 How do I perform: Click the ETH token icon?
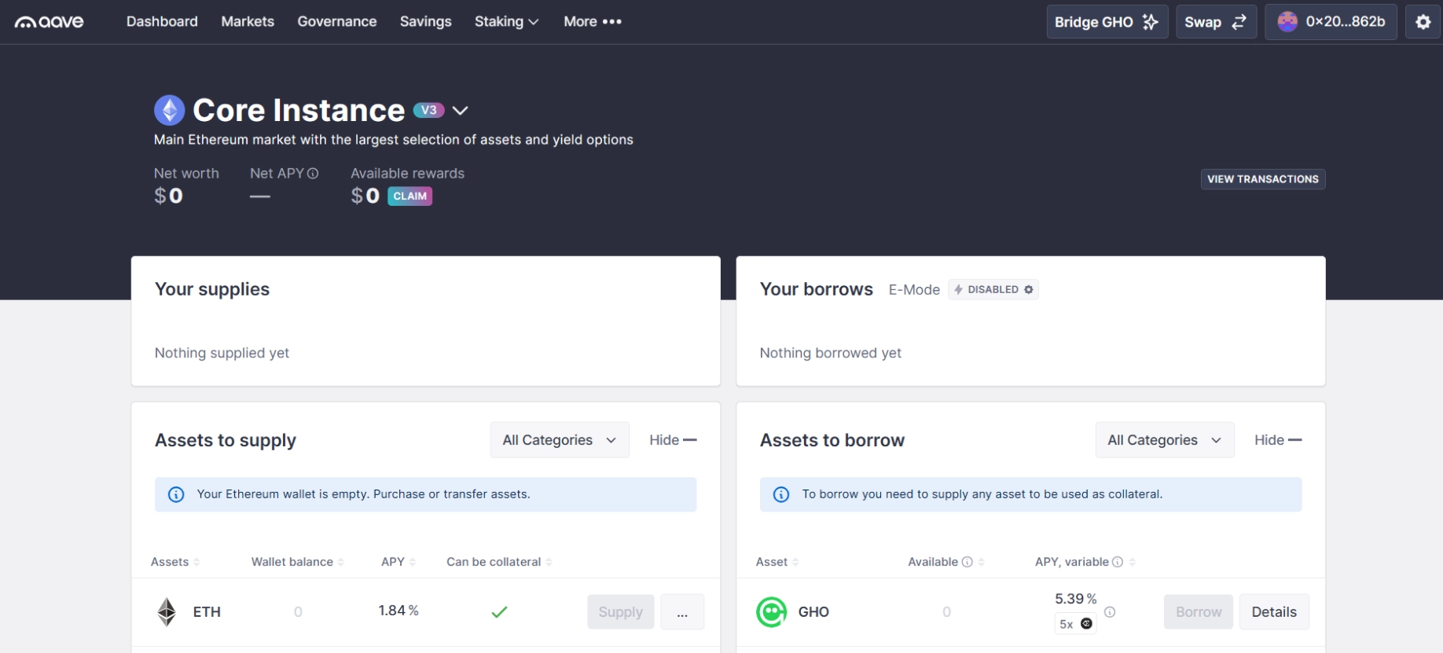tap(167, 611)
